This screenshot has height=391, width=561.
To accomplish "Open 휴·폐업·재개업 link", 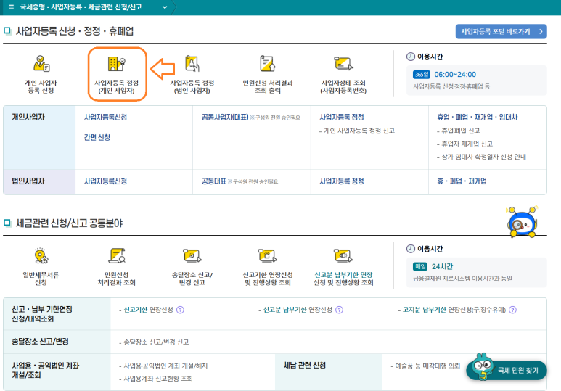I will 462,181.
